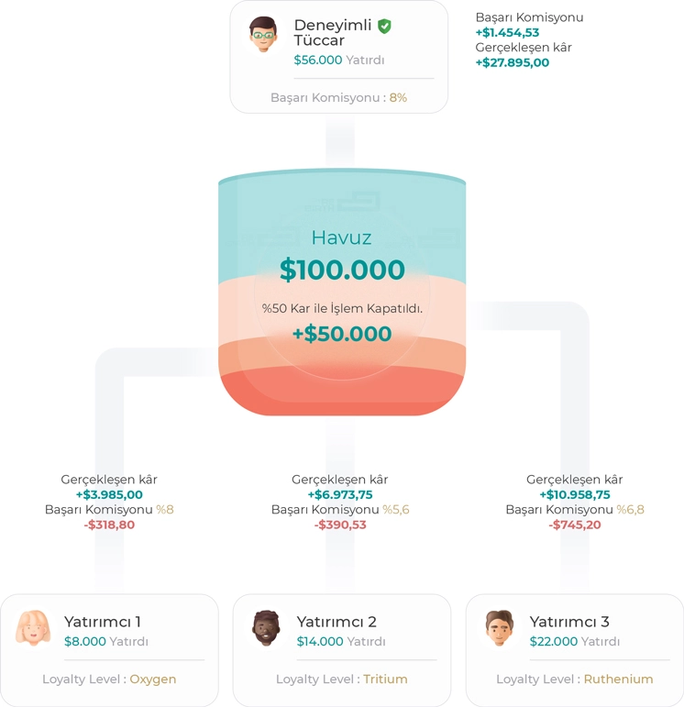The height and width of the screenshot is (707, 684).
Task: Click the $56.000 Yatırdı amount
Action: point(318,60)
